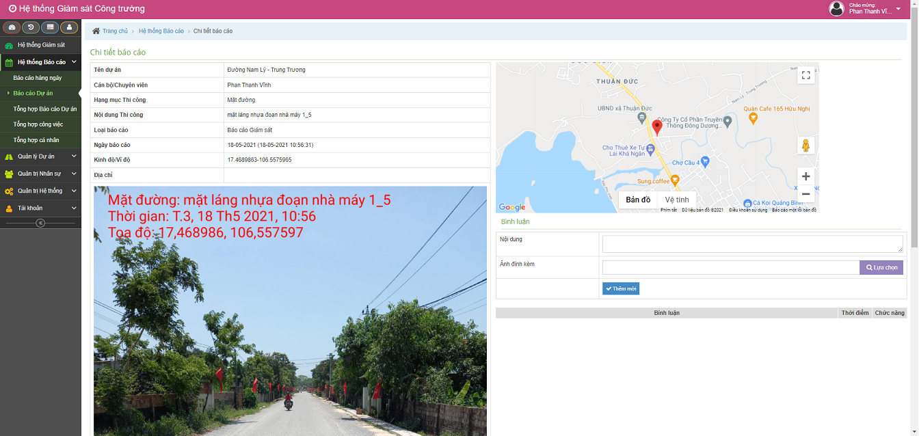919x436 pixels.
Task: Toggle fullscreen view on the map
Action: click(x=805, y=75)
